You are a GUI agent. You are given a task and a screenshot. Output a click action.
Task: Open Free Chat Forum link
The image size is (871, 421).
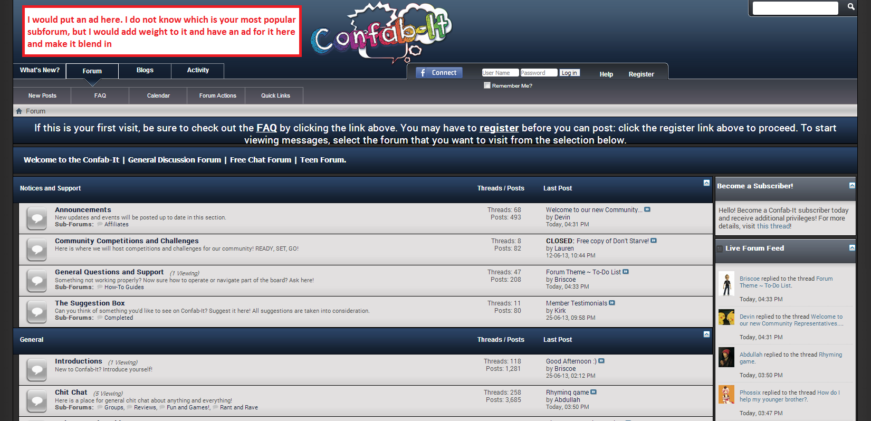click(261, 160)
